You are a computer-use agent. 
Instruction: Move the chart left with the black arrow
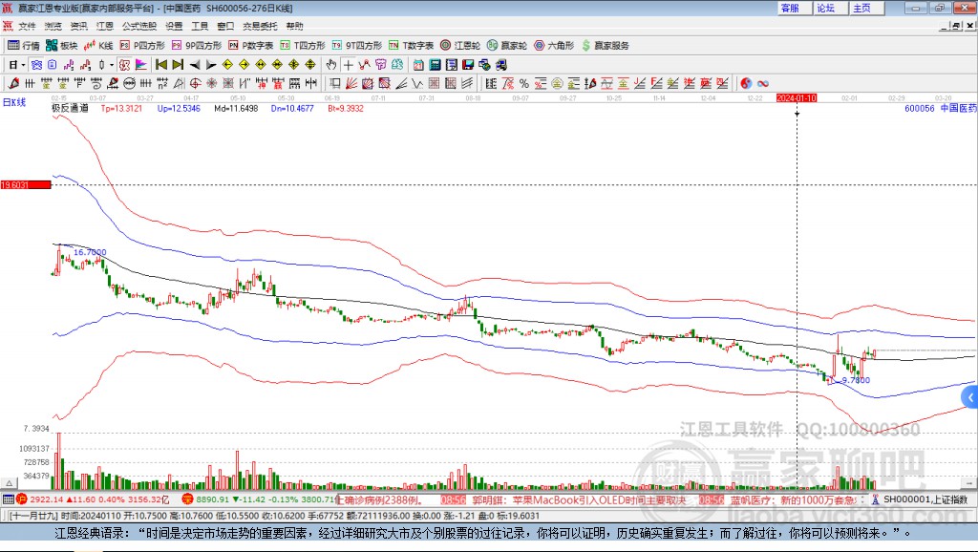tap(195, 65)
